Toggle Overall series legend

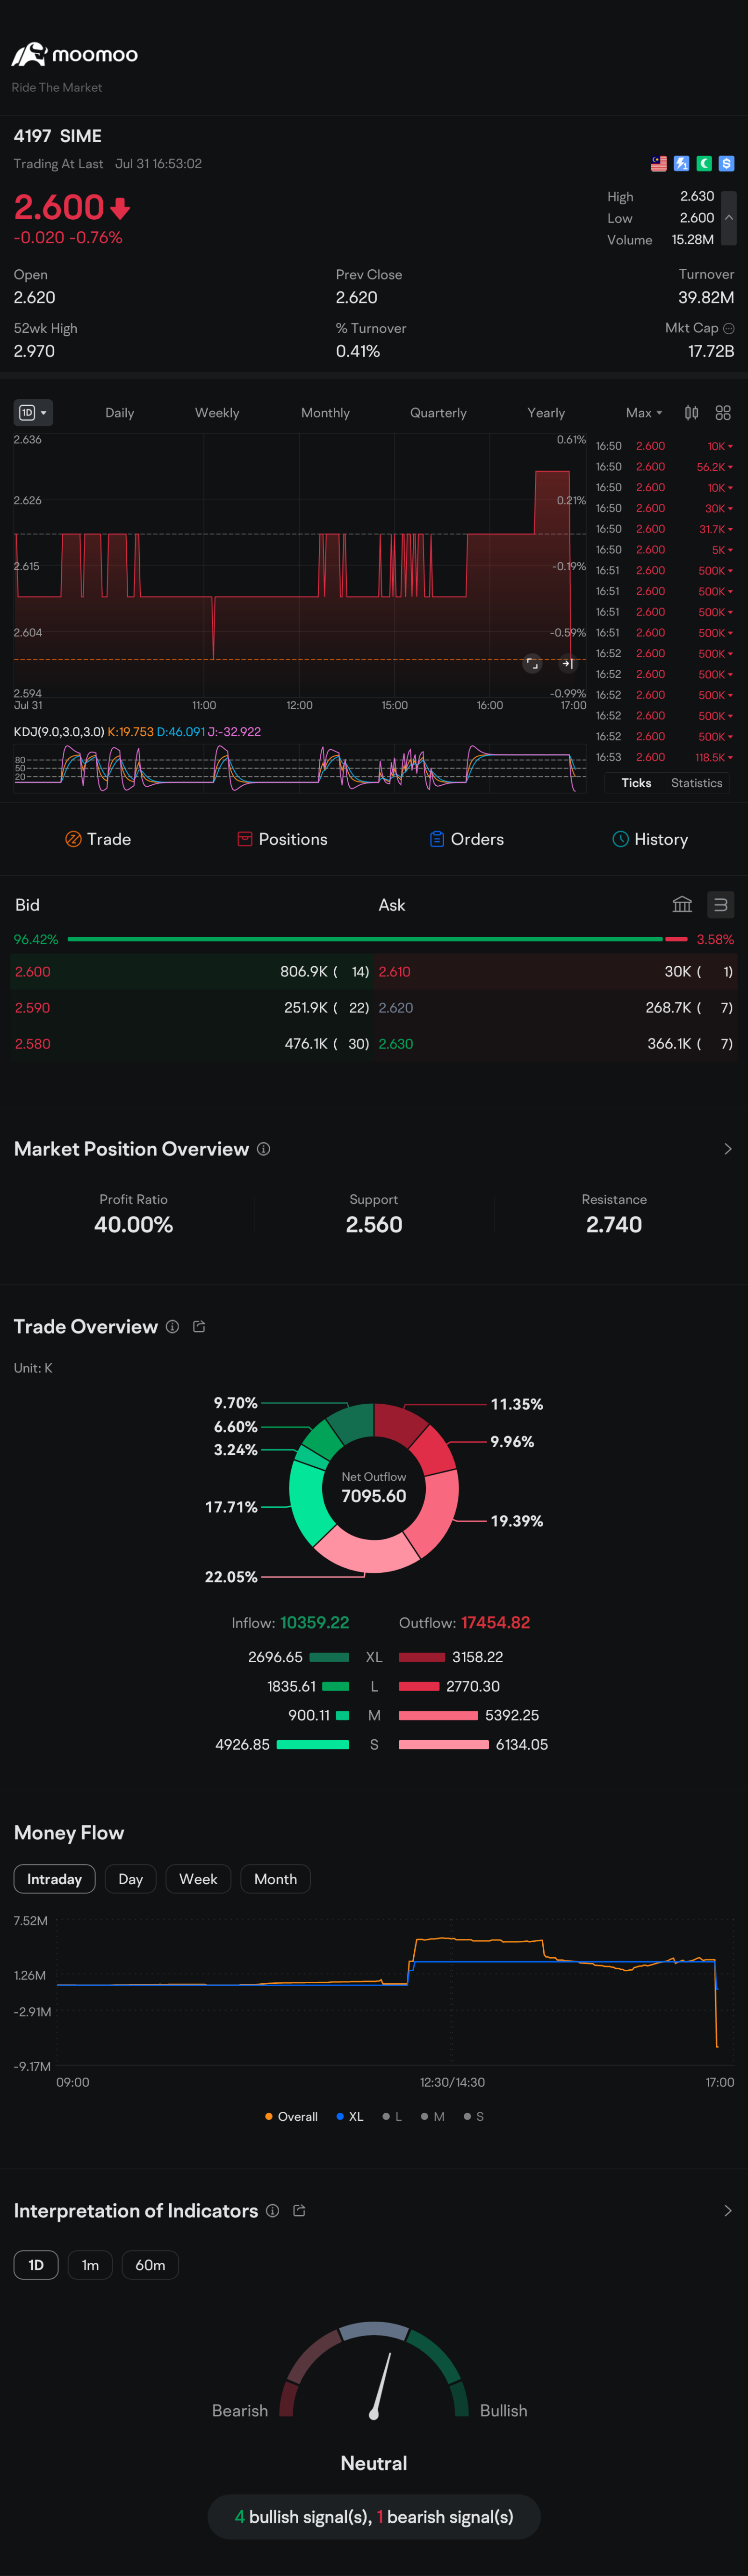pyautogui.click(x=291, y=2116)
